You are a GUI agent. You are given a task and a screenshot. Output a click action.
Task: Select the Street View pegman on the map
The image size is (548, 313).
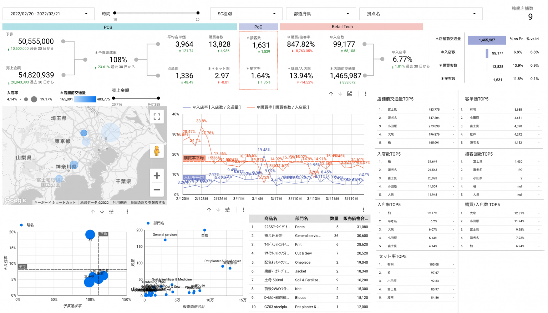coord(157,151)
